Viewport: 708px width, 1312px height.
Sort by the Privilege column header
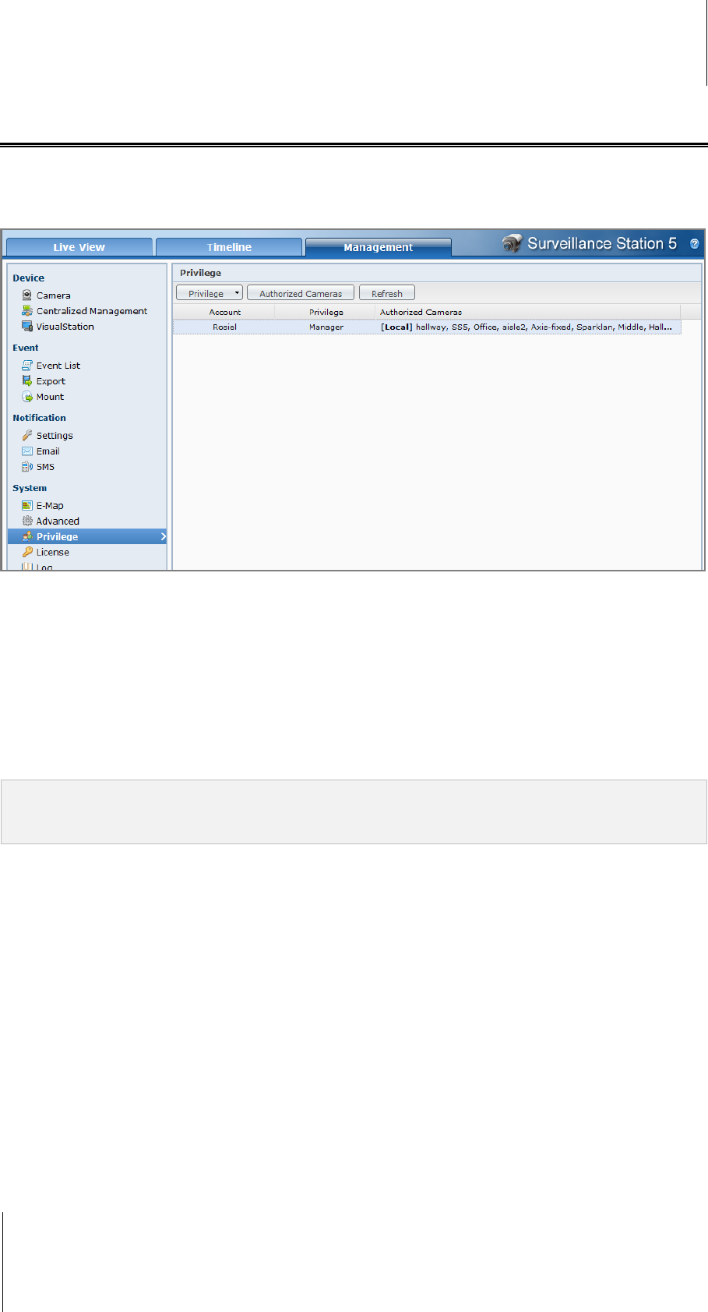(326, 312)
